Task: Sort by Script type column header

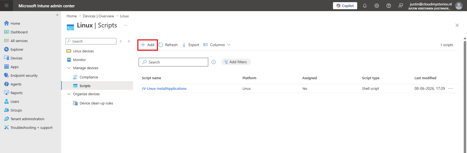Action: (371, 78)
